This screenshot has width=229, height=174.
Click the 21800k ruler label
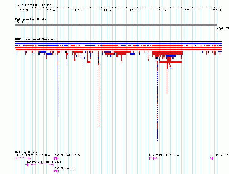click(x=79, y=10)
